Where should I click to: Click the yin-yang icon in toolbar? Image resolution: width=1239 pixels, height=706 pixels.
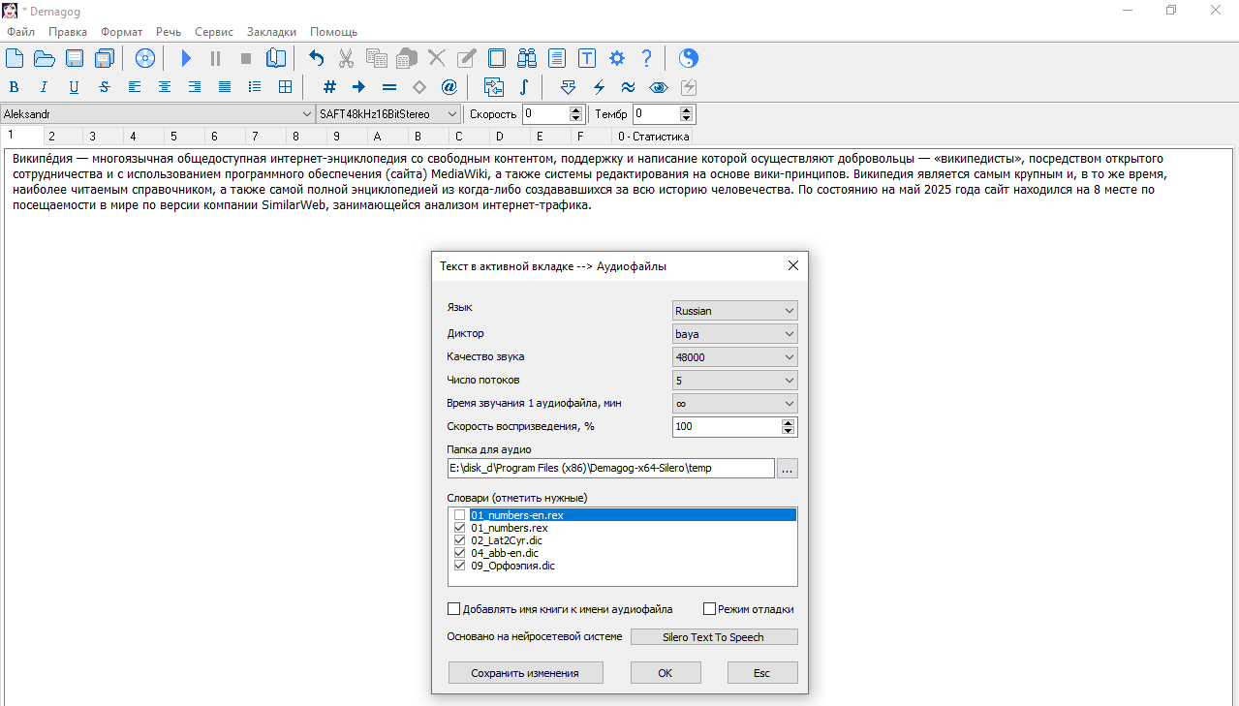coord(688,58)
